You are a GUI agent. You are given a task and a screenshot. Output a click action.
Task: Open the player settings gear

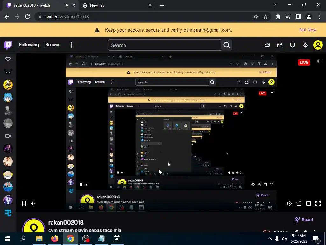tap(289, 204)
